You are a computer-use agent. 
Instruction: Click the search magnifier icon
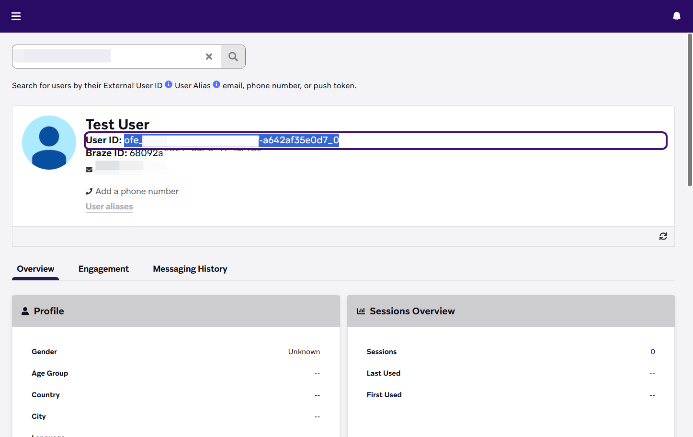click(x=233, y=56)
